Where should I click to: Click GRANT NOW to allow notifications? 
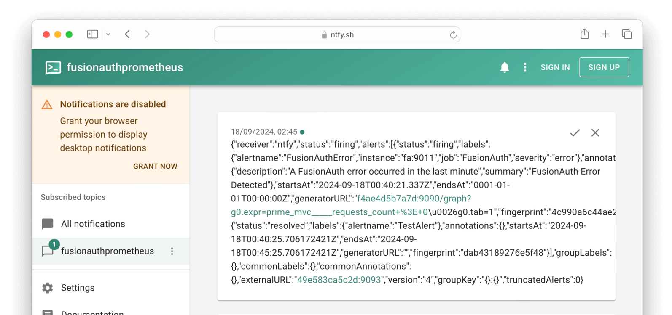pos(155,166)
